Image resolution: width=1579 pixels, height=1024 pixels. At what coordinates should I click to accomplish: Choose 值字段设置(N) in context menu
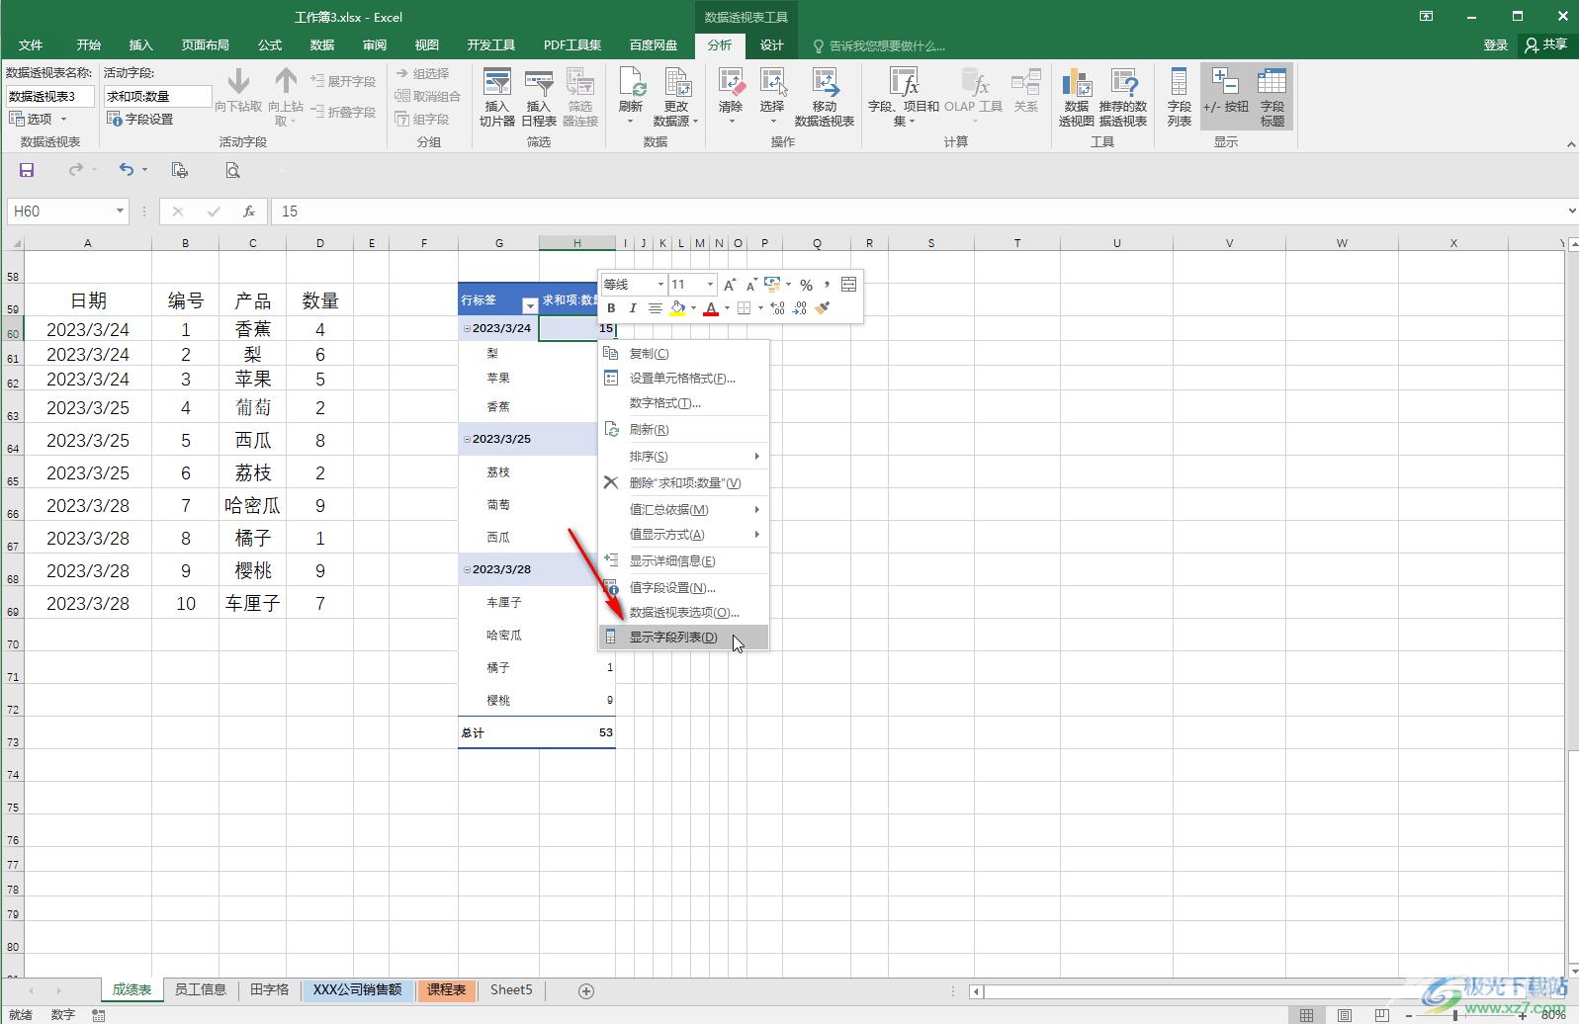(683, 588)
